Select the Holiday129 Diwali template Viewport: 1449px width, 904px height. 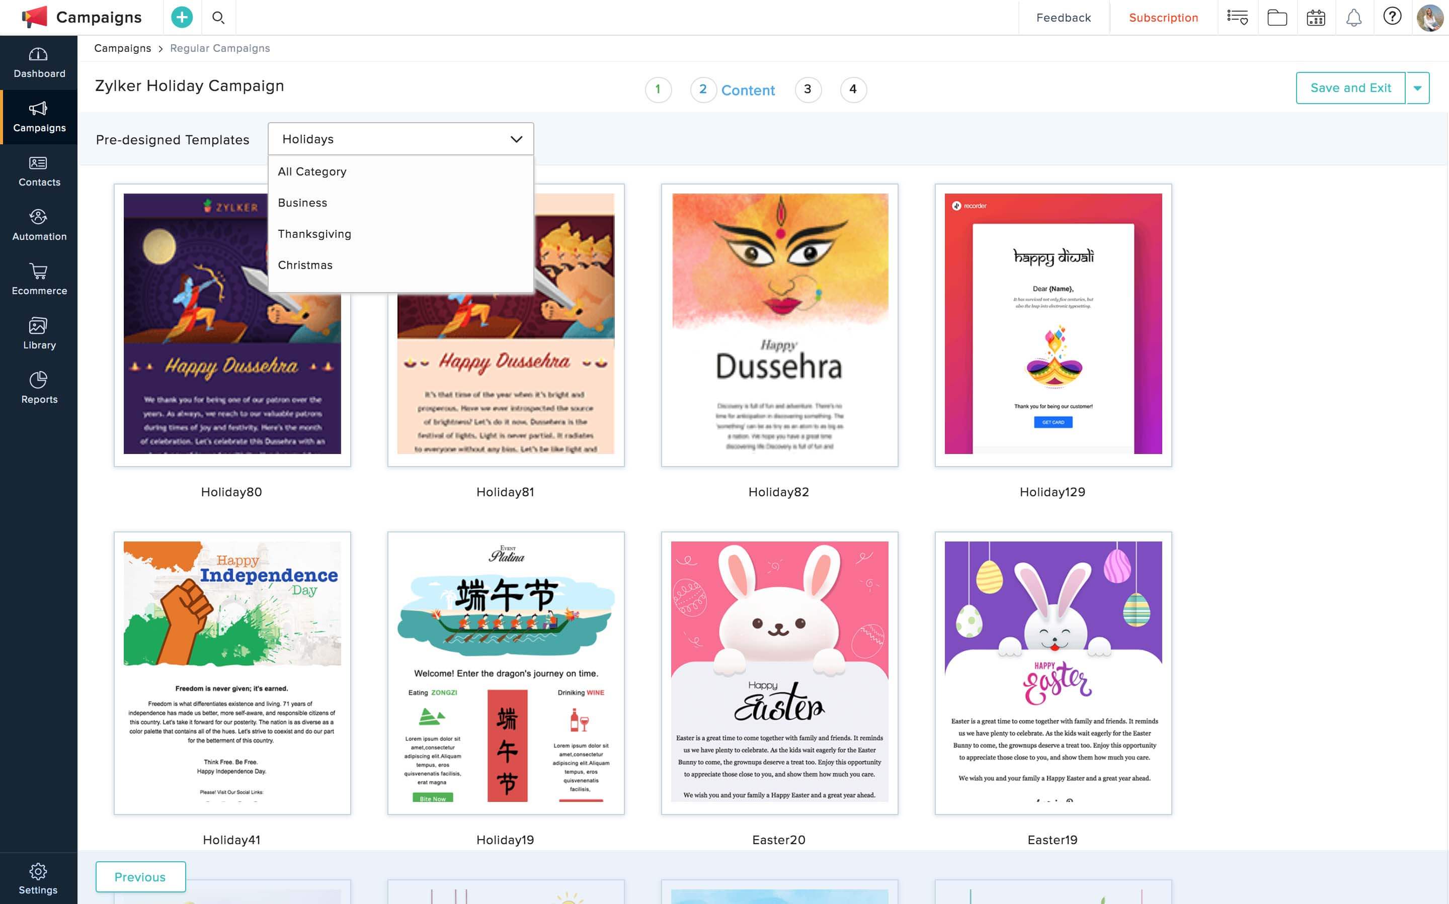1053,325
